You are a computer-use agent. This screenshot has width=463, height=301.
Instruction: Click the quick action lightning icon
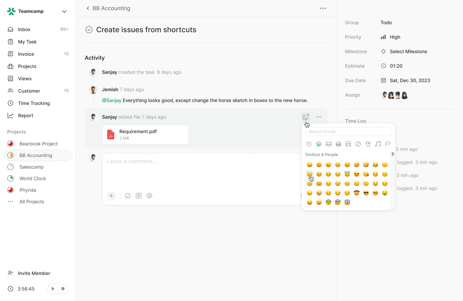click(139, 196)
